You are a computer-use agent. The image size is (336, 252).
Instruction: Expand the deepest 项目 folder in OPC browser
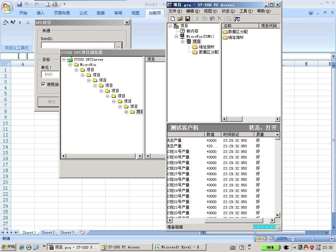click(126, 112)
